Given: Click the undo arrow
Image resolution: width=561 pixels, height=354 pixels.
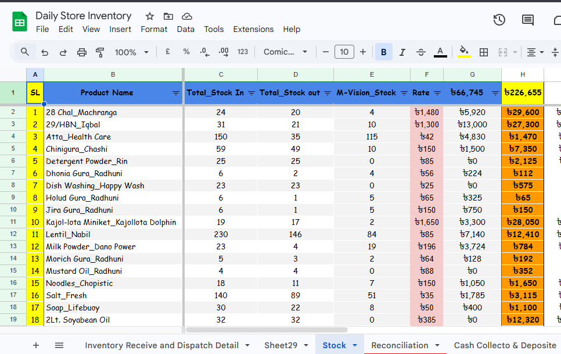Looking at the screenshot, I should point(45,52).
